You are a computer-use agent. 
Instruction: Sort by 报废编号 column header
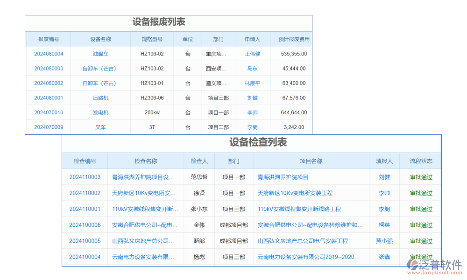point(48,39)
